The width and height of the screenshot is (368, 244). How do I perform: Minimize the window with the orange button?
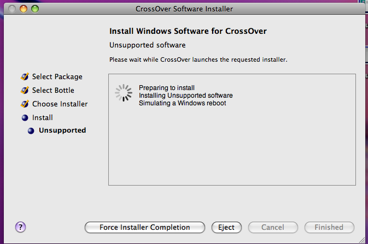(24, 9)
